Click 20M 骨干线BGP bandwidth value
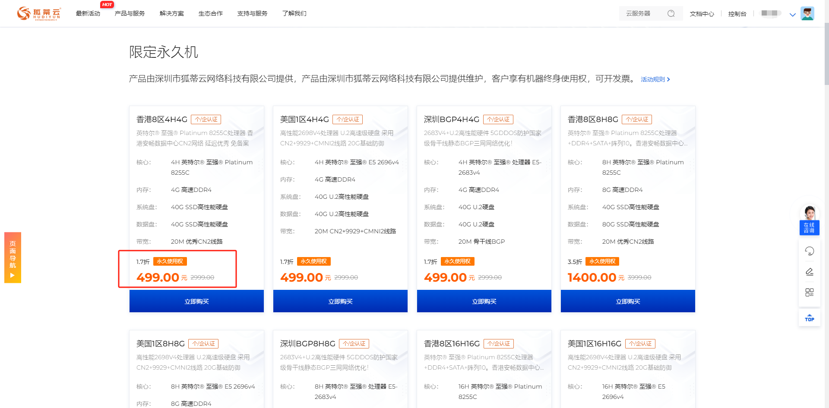 (x=481, y=242)
